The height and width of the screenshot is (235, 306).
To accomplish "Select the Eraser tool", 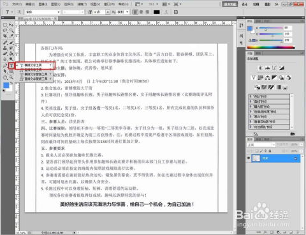I will click(5, 54).
